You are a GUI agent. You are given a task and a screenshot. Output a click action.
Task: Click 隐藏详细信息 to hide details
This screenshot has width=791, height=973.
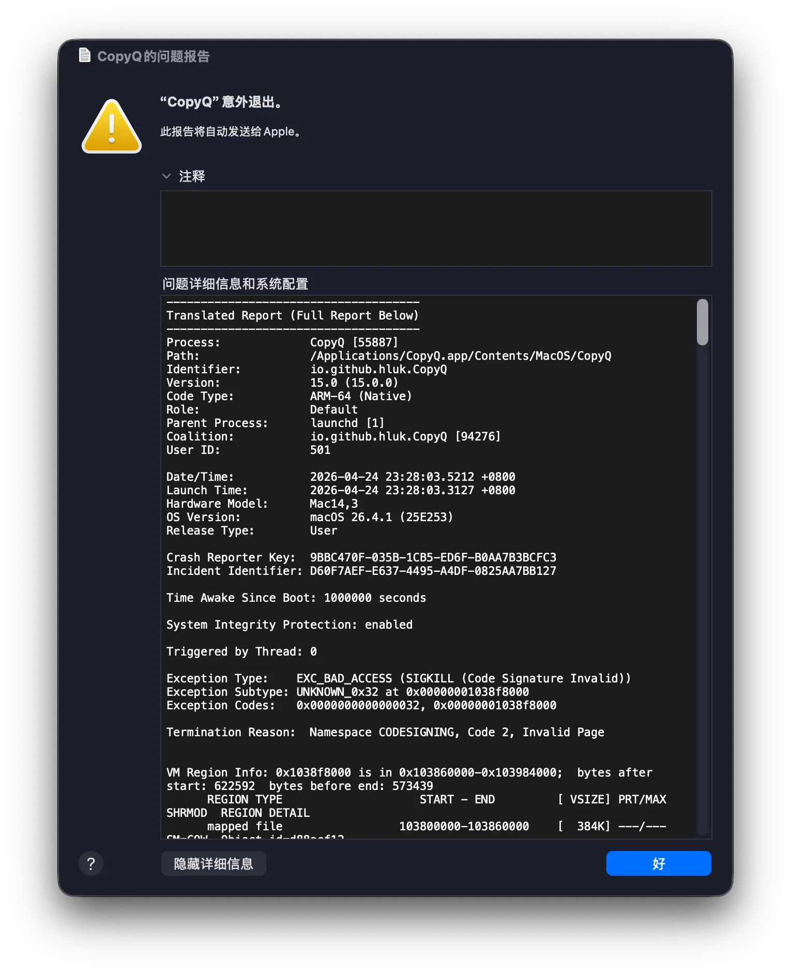point(214,863)
